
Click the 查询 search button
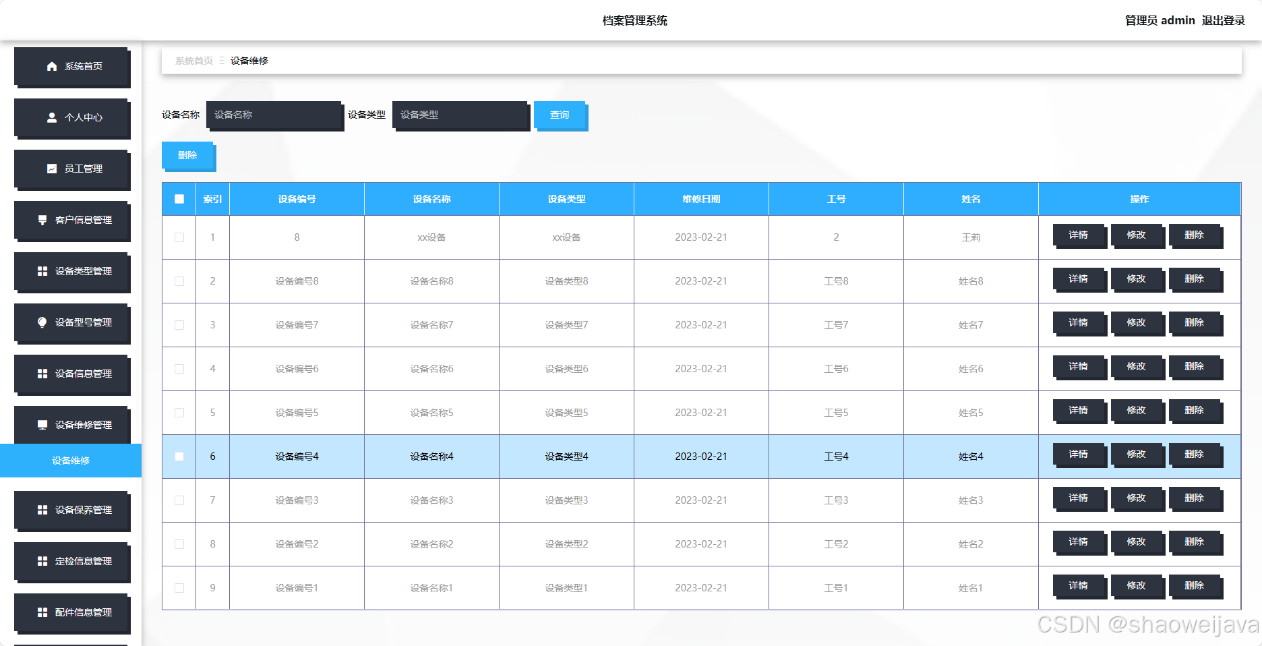[x=560, y=115]
